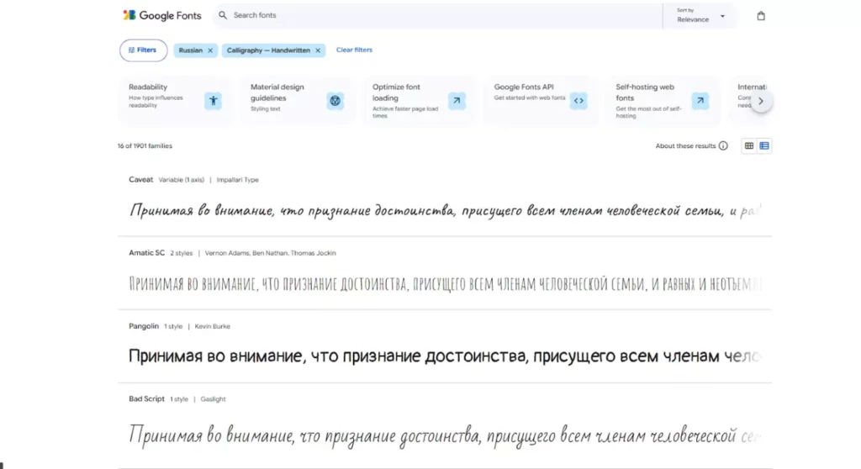Viewport: 861px width, 469px height.
Task: Click the Bad Script preview sentence
Action: [x=445, y=436]
